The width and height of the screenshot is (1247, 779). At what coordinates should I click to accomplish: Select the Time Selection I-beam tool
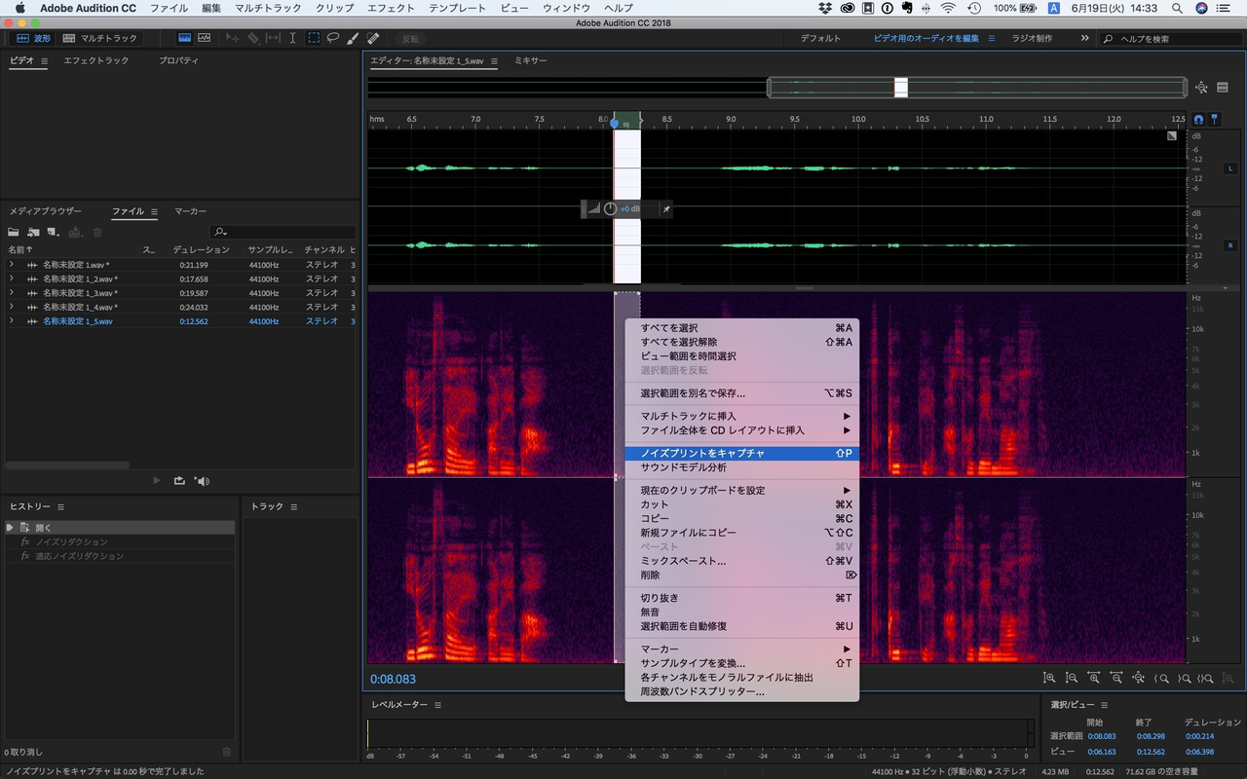(x=293, y=38)
